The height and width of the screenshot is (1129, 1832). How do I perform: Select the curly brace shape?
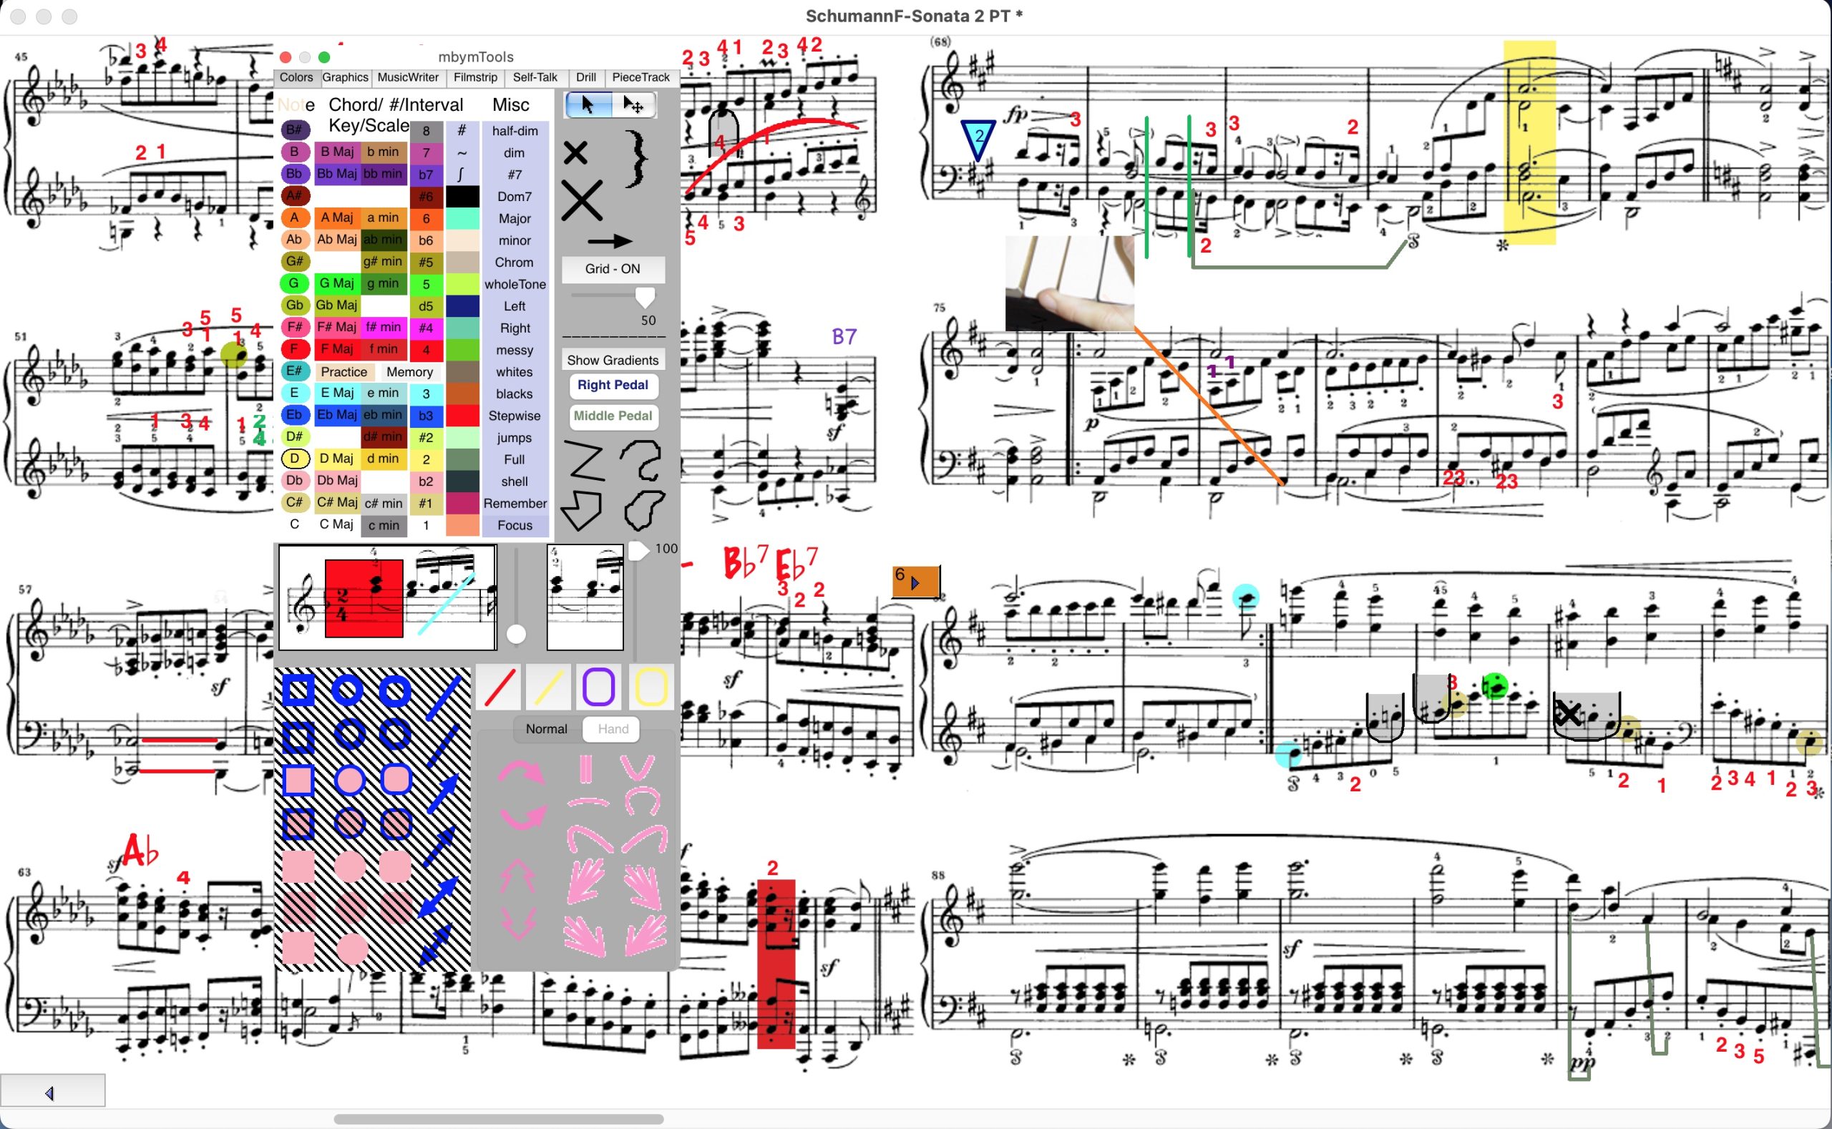pos(636,158)
